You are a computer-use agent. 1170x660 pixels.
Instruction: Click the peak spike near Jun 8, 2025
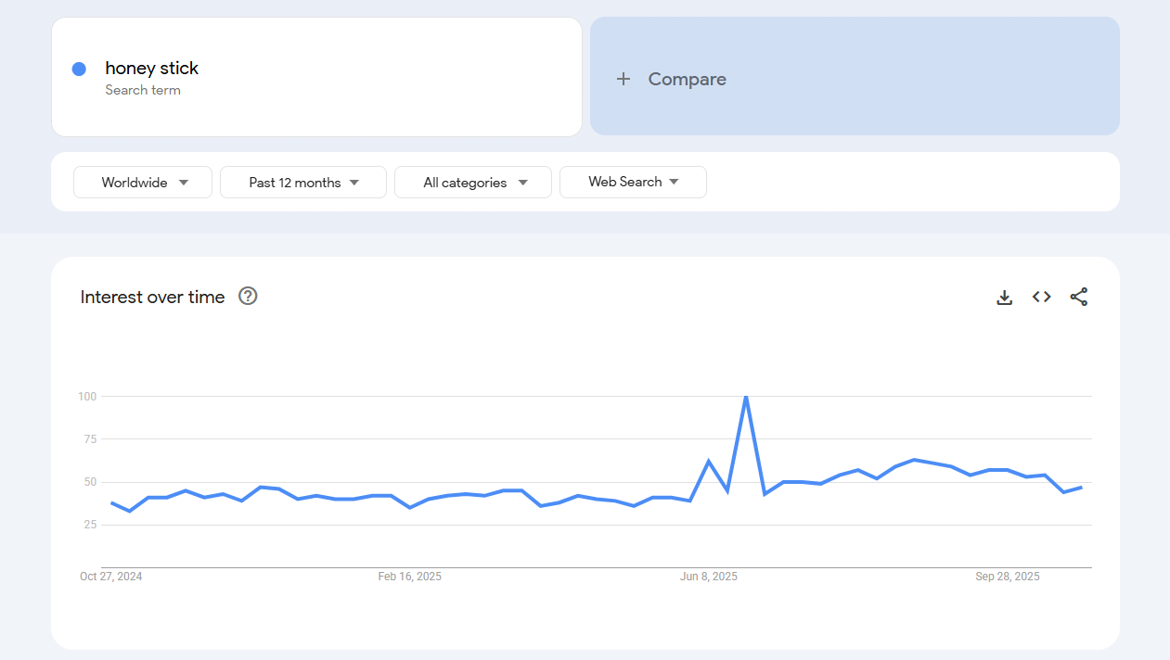point(747,396)
